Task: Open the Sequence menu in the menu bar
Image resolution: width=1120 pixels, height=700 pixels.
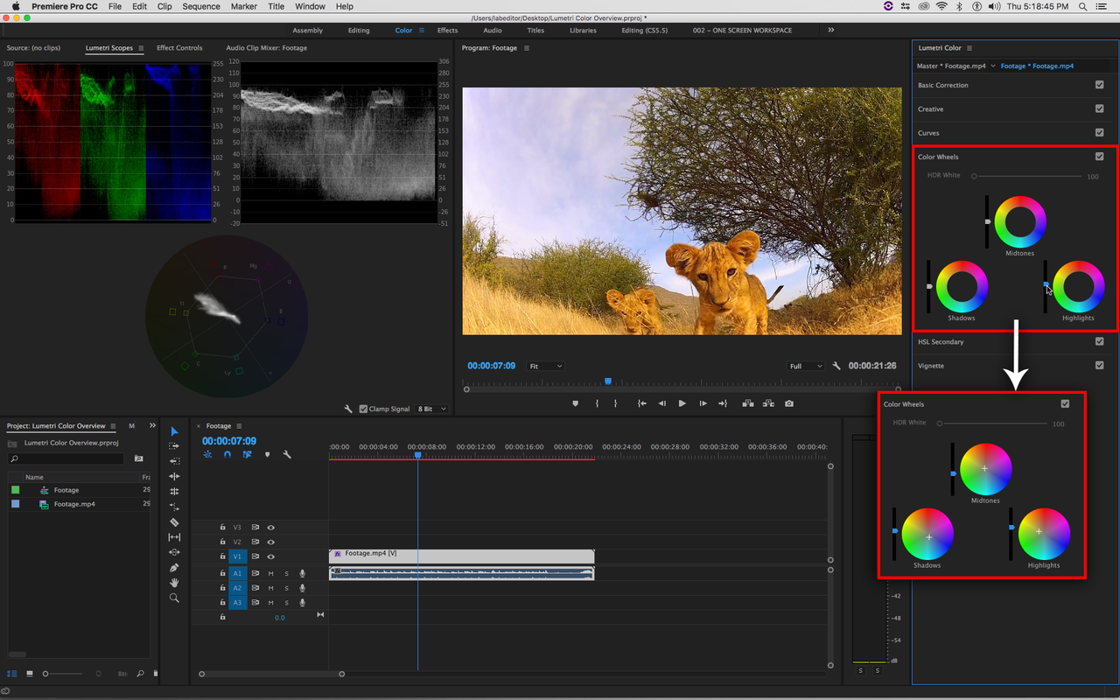Action: (x=201, y=6)
